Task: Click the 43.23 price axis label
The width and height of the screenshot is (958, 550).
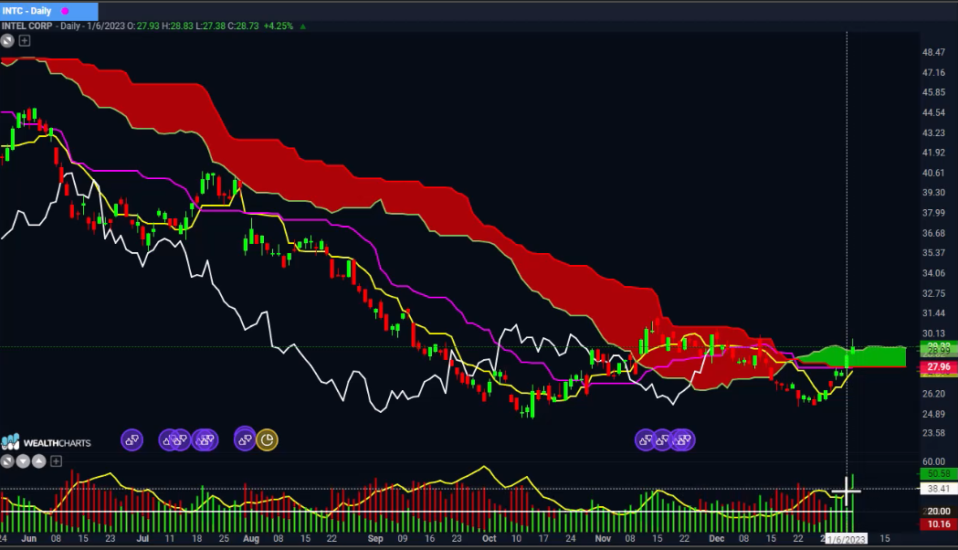Action: pos(933,132)
